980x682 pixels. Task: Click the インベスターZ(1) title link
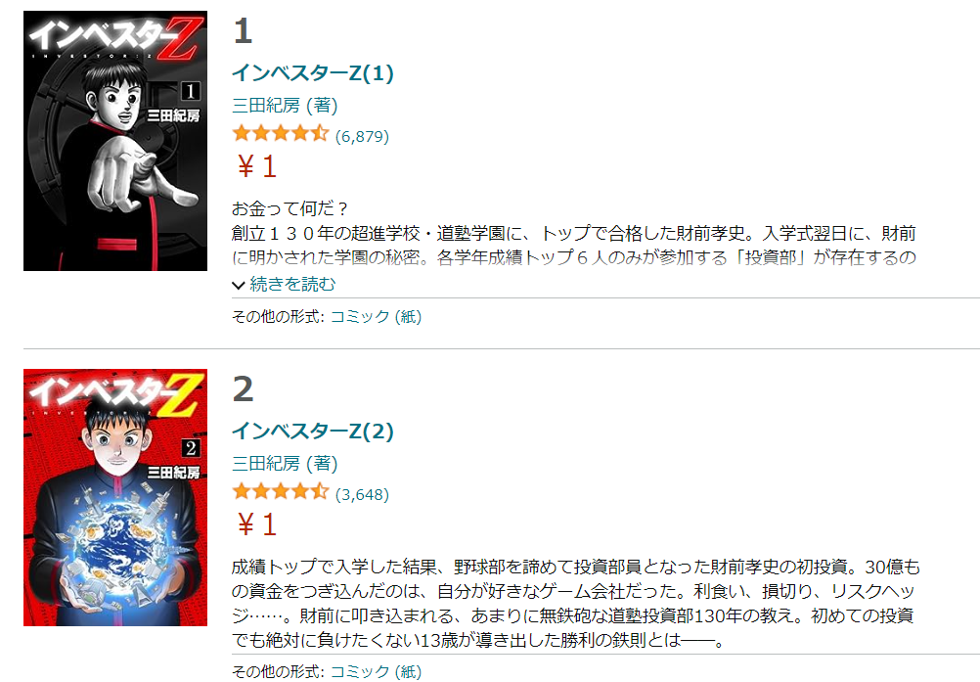pos(313,73)
